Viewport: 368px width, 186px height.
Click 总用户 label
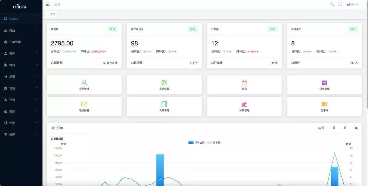[x=296, y=63]
